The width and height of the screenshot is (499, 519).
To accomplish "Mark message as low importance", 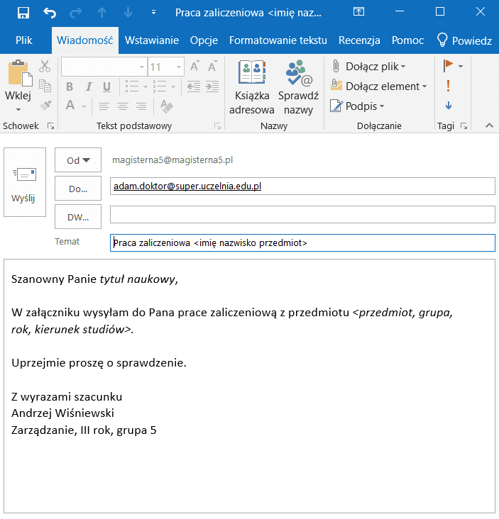I will (x=449, y=106).
